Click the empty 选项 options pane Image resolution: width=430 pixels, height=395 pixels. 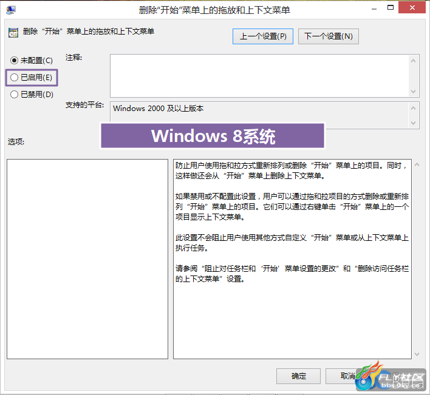87,259
